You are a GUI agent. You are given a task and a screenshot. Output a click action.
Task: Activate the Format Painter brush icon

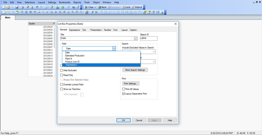click(x=92, y=12)
